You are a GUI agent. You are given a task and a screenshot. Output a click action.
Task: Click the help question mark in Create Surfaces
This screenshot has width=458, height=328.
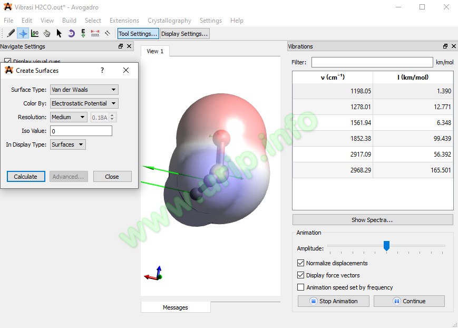[x=102, y=70]
